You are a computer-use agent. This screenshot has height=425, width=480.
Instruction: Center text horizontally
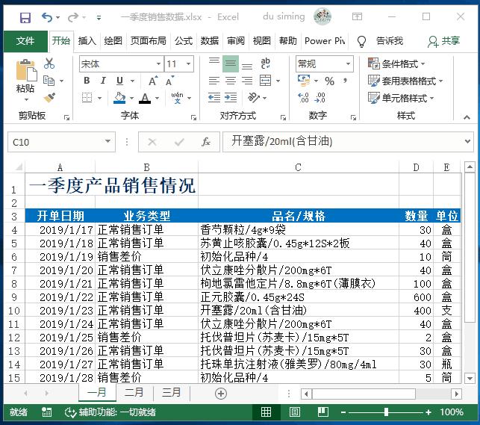(x=231, y=81)
